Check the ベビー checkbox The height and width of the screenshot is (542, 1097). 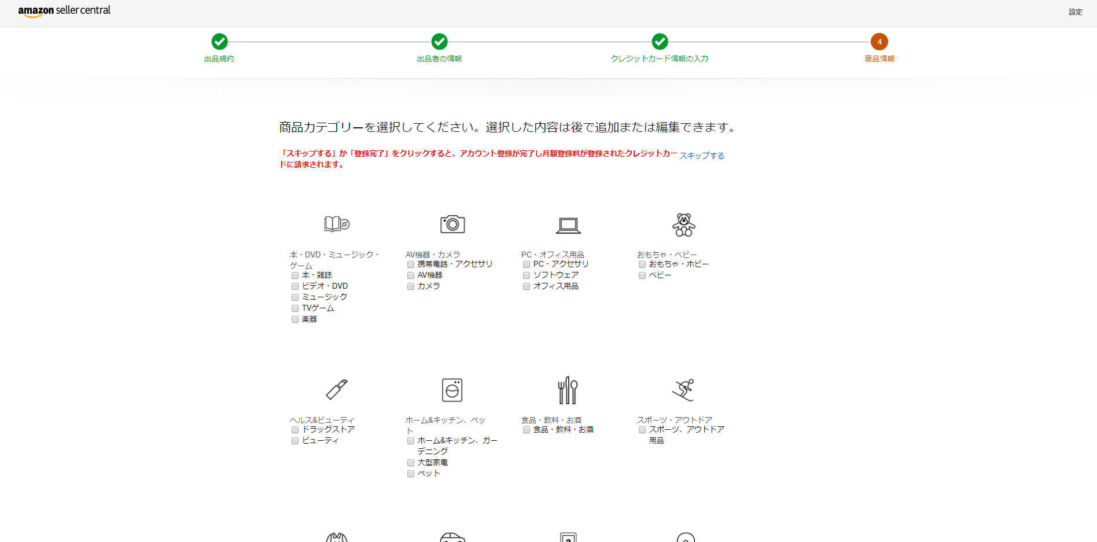click(642, 275)
